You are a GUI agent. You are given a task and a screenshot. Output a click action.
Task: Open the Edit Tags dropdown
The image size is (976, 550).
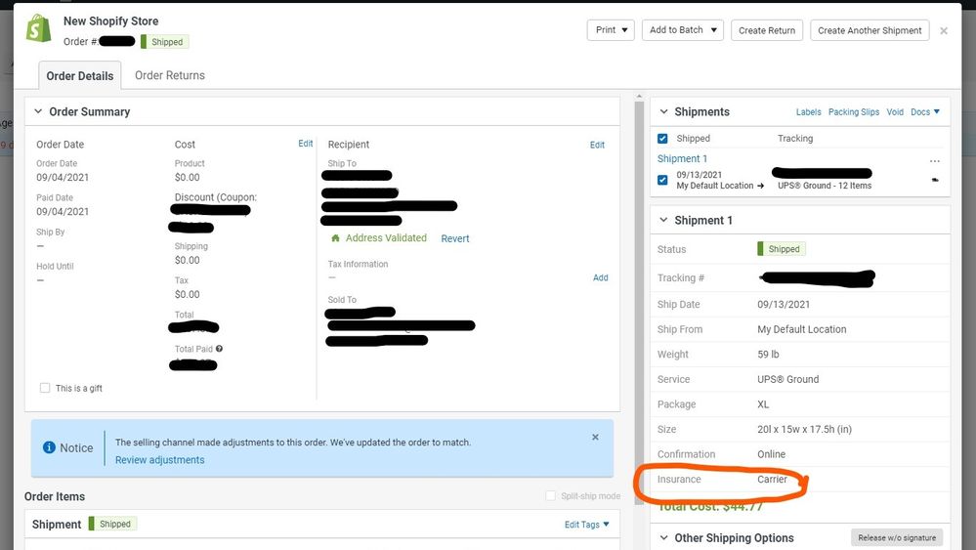coord(586,525)
